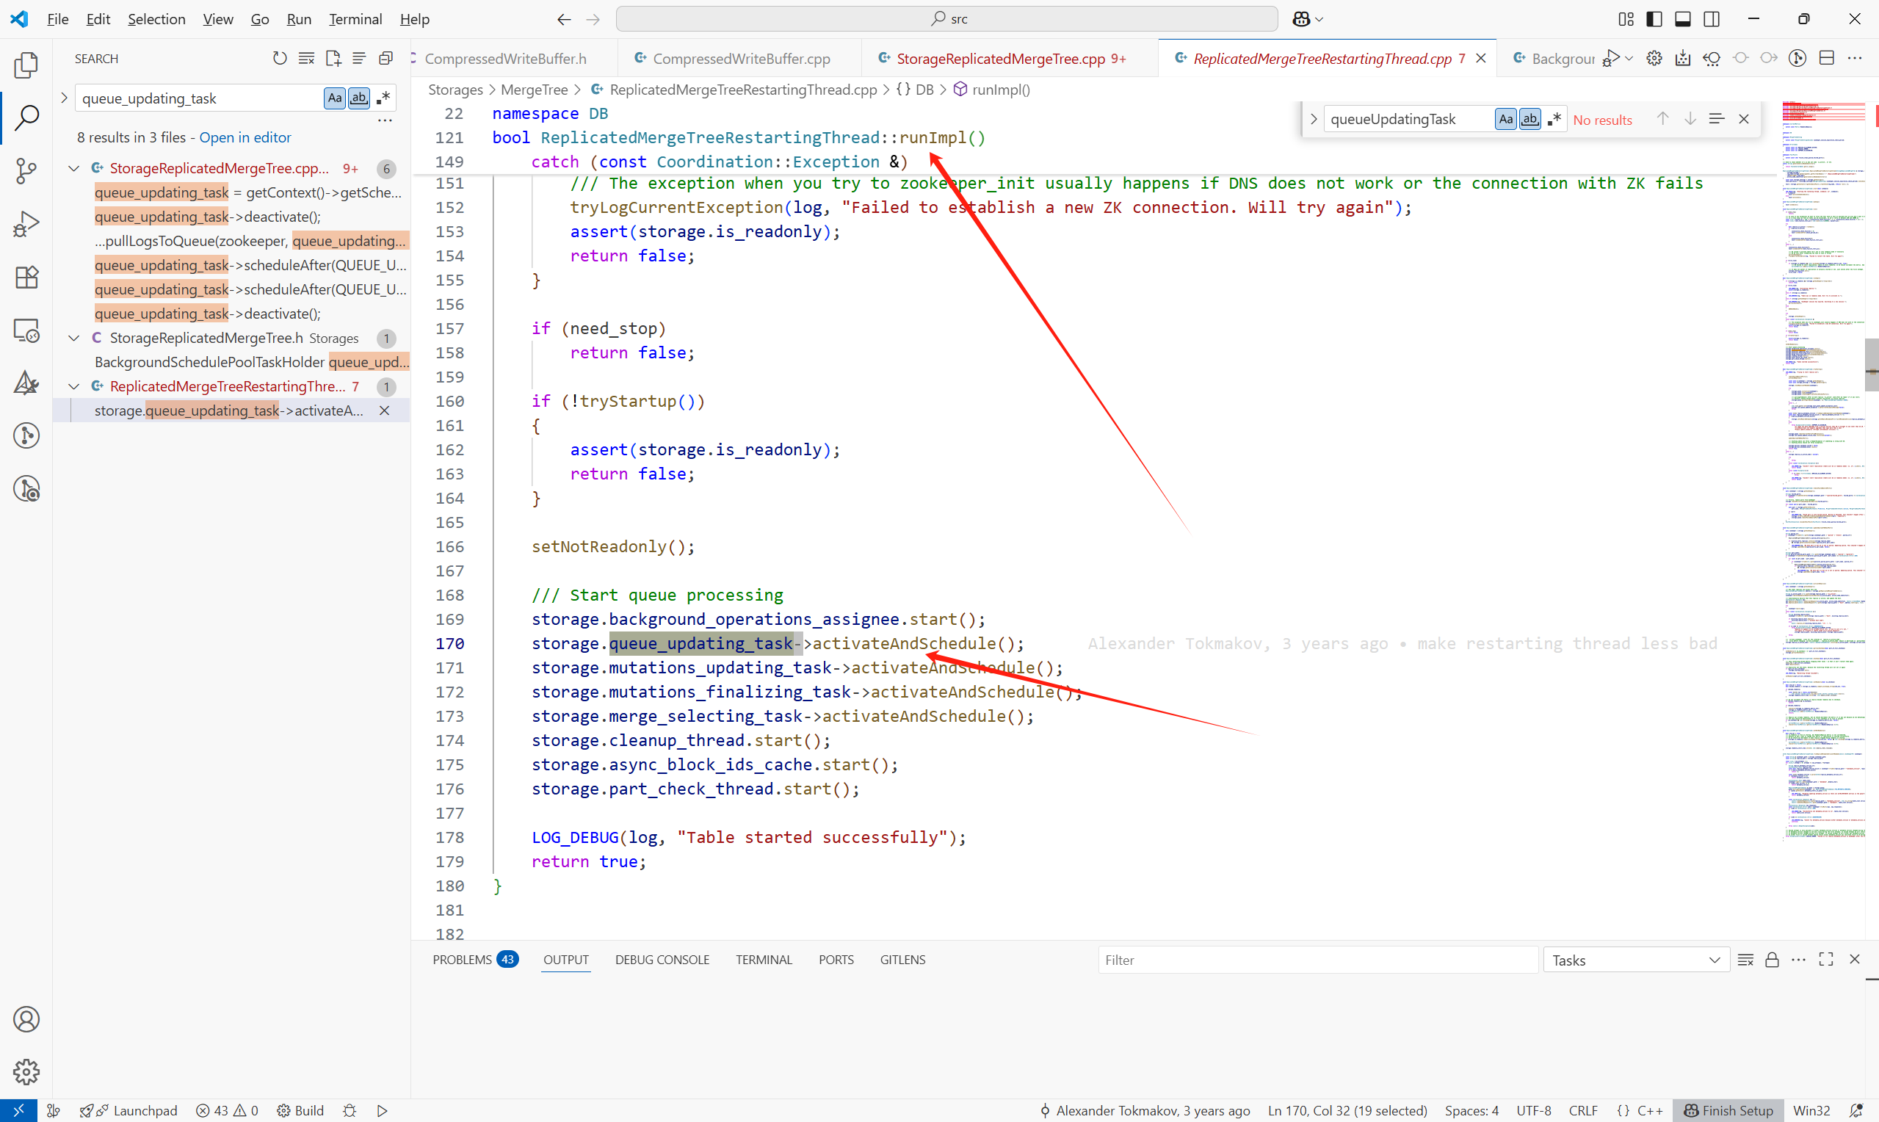Close the find widget
The image size is (1879, 1122).
[1744, 119]
